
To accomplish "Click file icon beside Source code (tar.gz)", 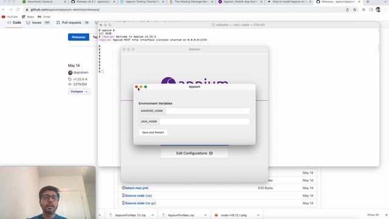I will (x=123, y=203).
